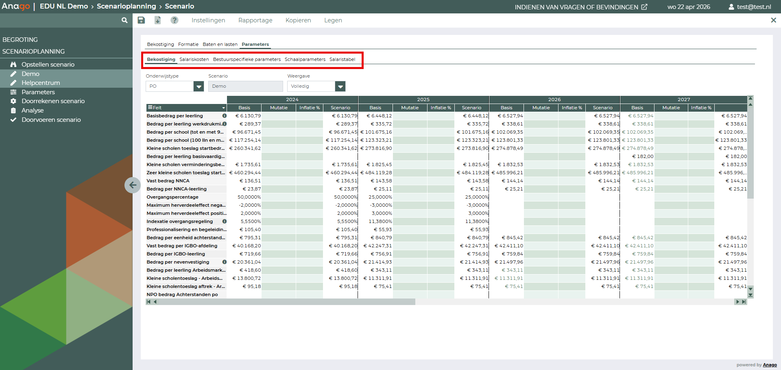Image resolution: width=781 pixels, height=370 pixels.
Task: Click the save disk icon
Action: coord(141,20)
